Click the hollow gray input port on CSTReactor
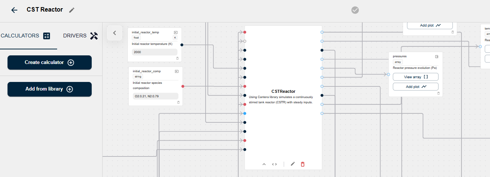The width and height of the screenshot is (490, 177). pyautogui.click(x=245, y=41)
